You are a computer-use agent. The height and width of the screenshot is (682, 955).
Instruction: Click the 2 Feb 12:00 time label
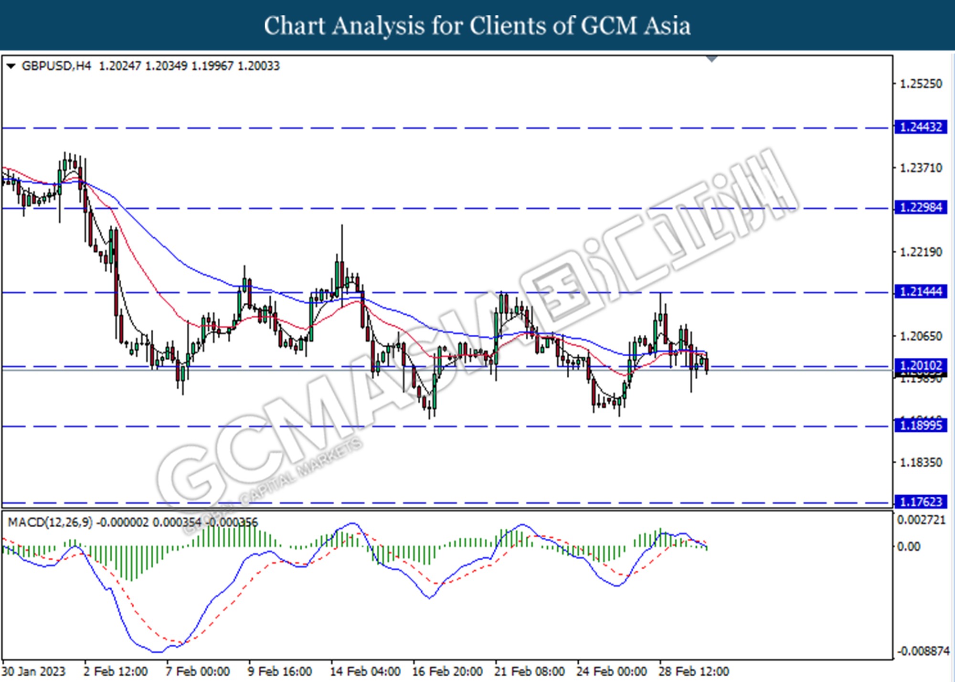(116, 671)
